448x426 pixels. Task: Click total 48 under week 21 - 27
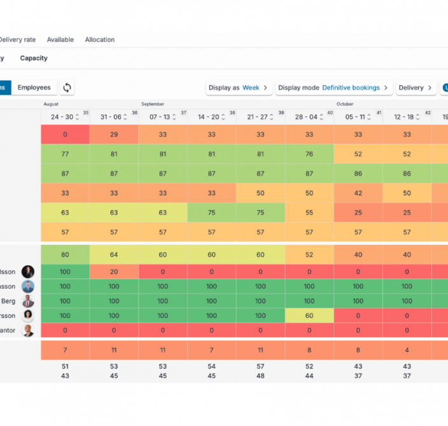pos(260,376)
